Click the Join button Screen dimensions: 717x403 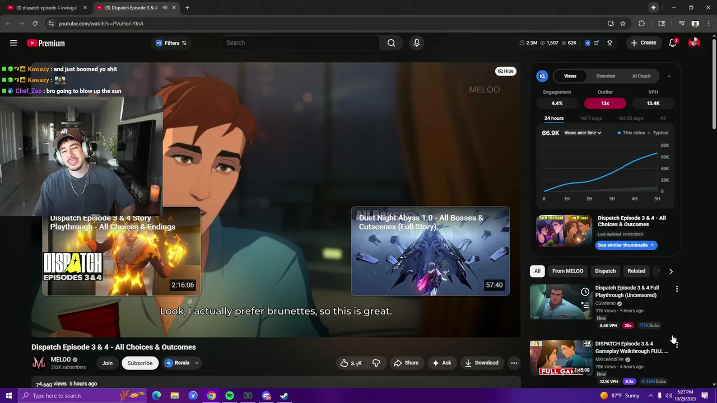(x=107, y=363)
